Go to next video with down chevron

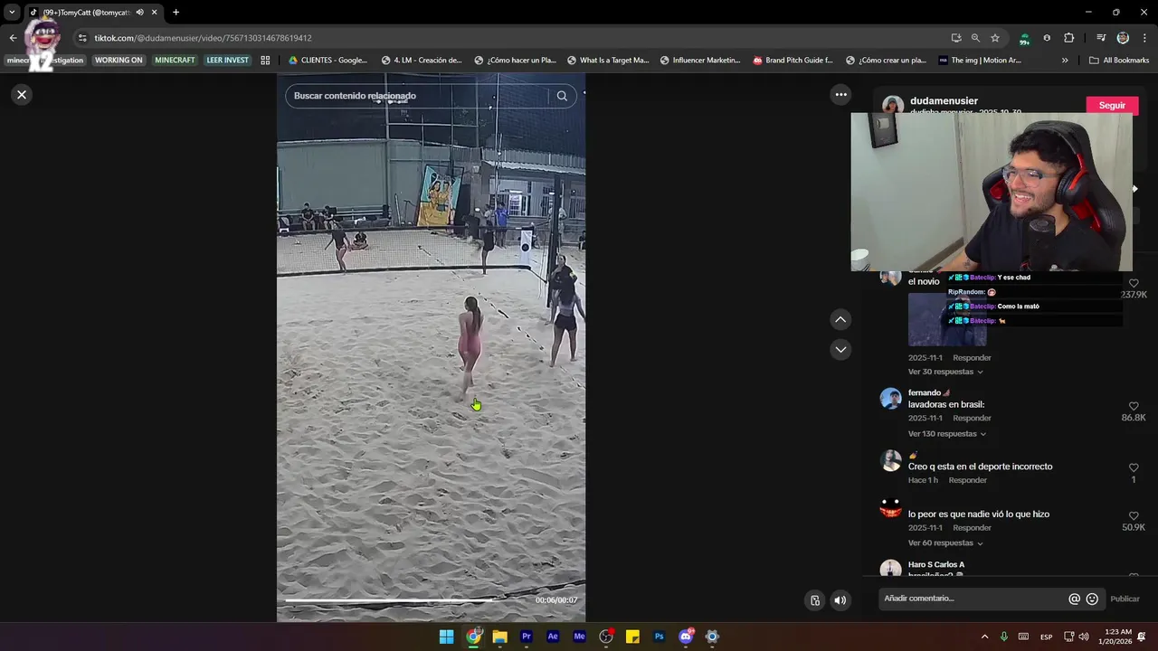click(840, 349)
